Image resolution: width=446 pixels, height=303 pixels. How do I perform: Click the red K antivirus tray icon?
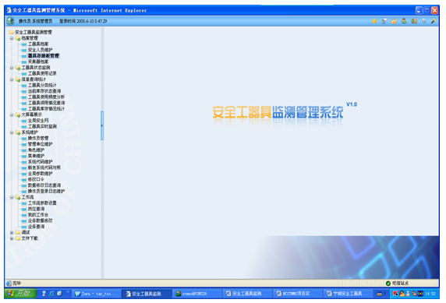coord(395,294)
